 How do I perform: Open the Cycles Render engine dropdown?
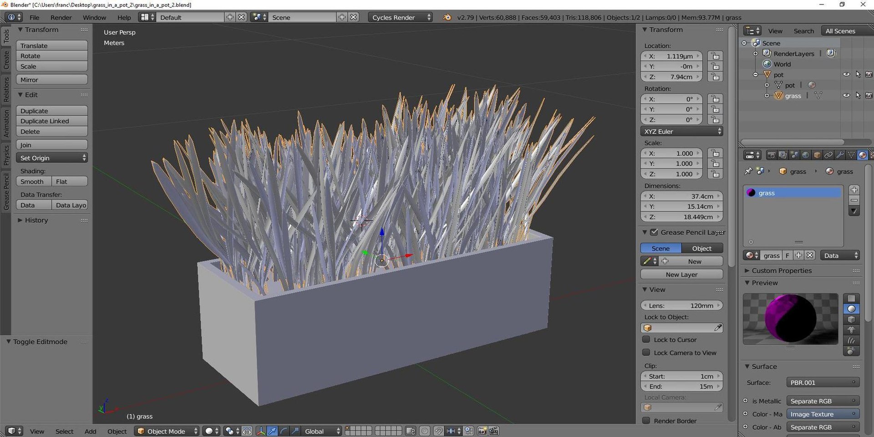[x=400, y=17]
